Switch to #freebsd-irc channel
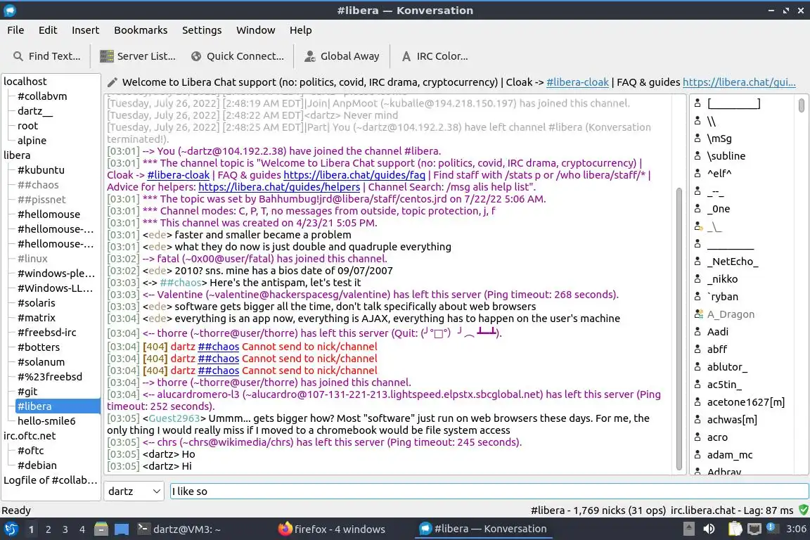The image size is (810, 540). [x=47, y=333]
